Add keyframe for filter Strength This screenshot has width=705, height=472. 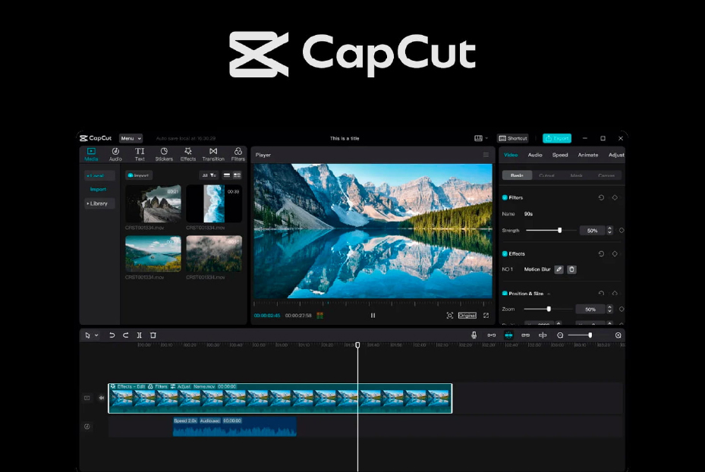click(622, 231)
